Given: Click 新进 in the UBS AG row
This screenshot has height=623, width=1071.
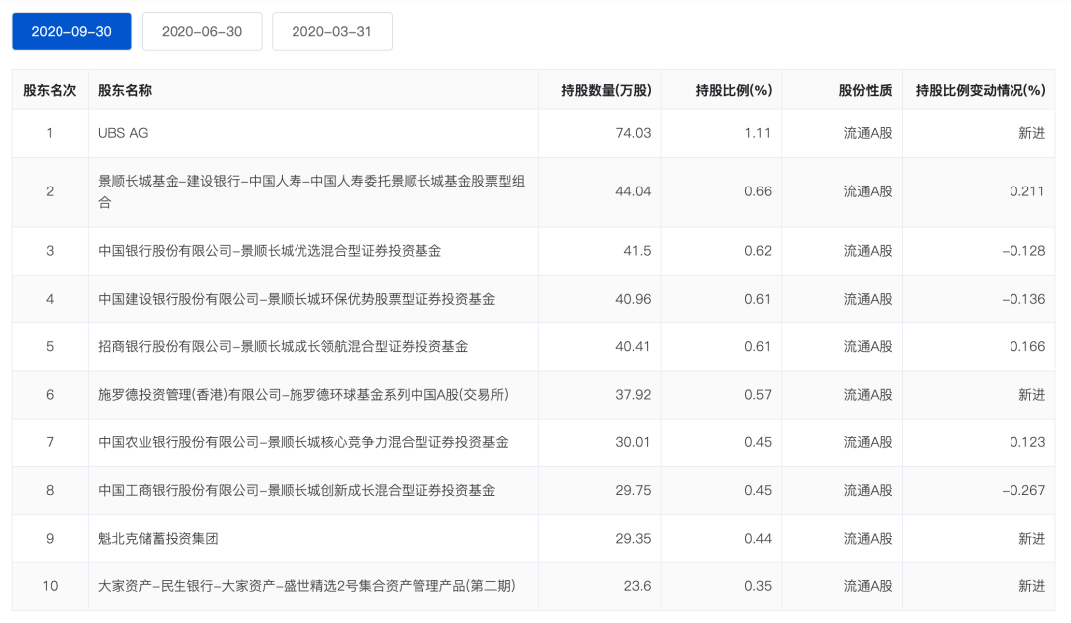Looking at the screenshot, I should pyautogui.click(x=1032, y=133).
